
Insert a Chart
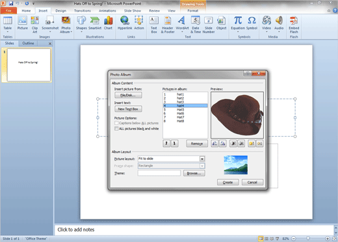[108, 23]
